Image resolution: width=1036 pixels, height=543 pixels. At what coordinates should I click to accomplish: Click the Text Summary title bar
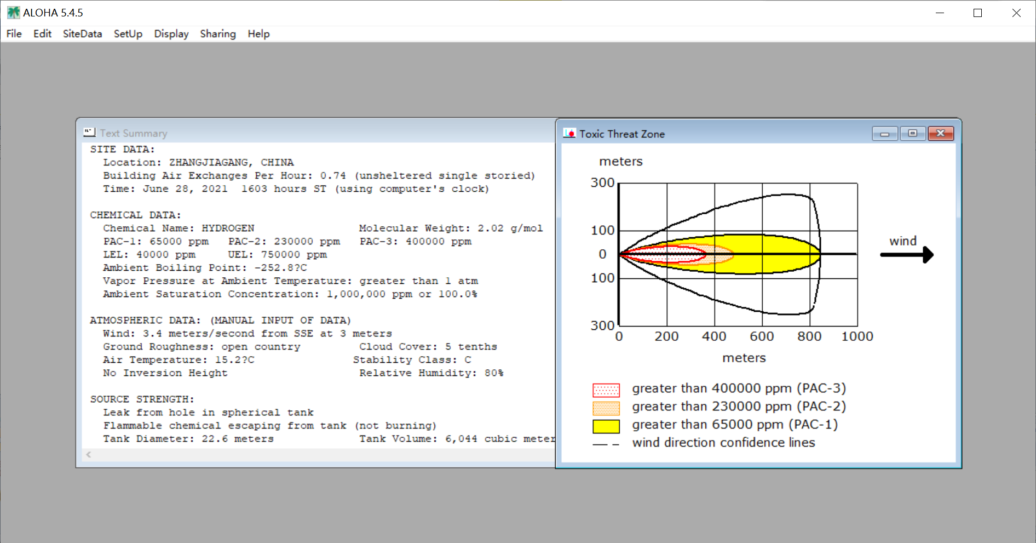coord(316,133)
